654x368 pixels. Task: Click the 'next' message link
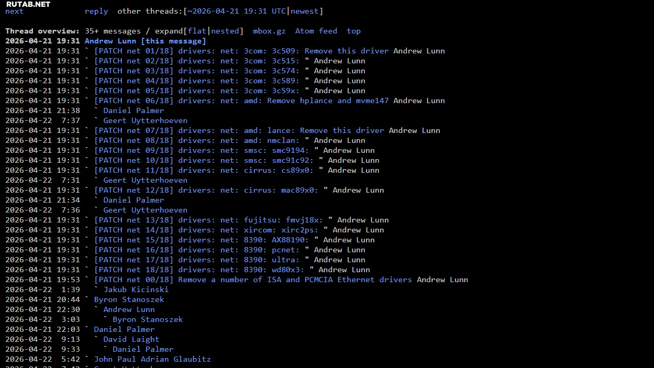[x=14, y=11]
